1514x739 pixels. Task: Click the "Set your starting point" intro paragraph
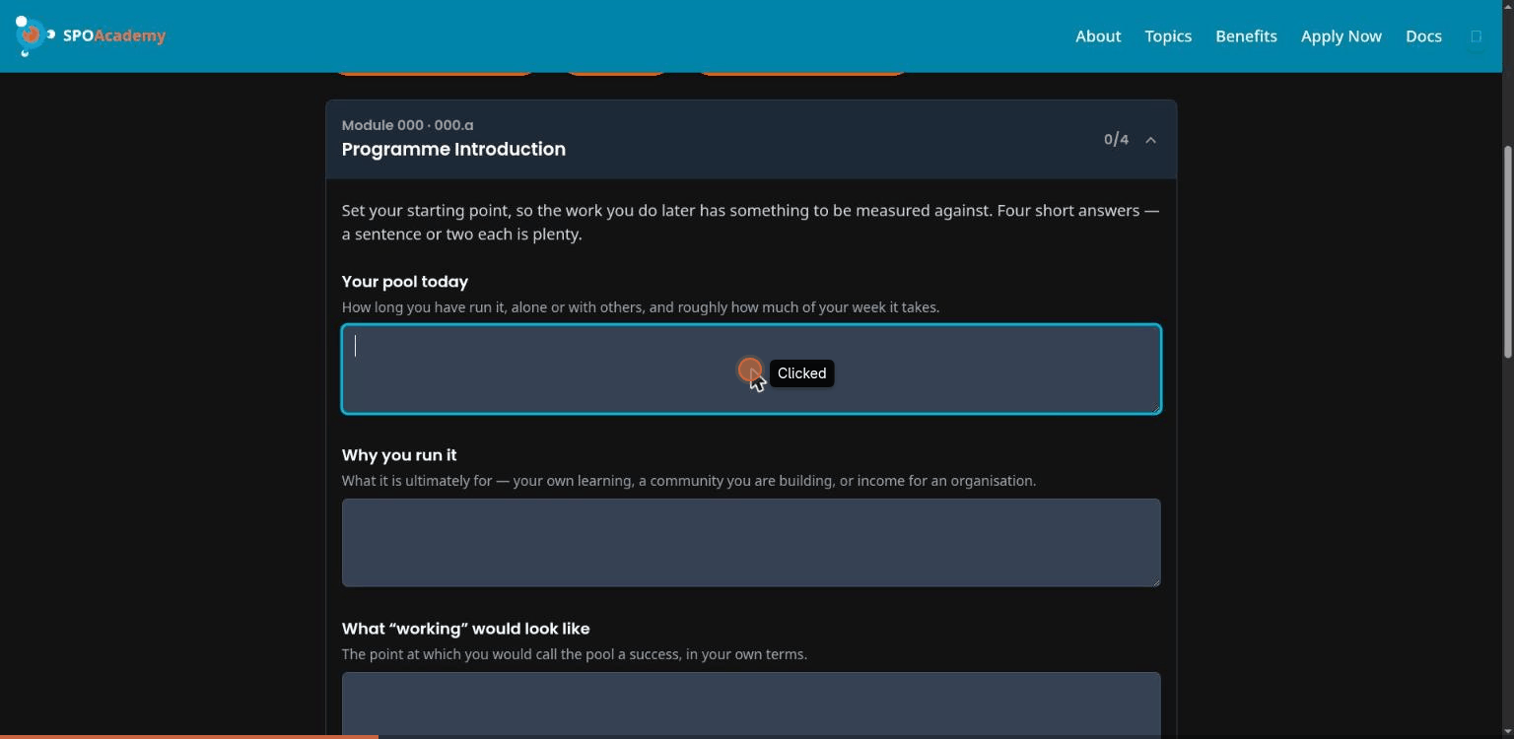(751, 223)
